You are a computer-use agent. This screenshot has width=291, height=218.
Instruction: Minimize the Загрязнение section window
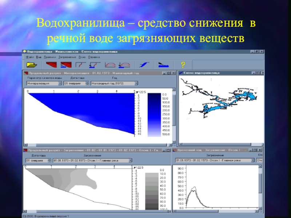coord(164,150)
